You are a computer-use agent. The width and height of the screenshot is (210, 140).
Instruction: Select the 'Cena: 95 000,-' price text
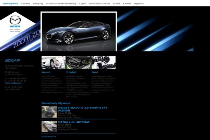[65, 113]
